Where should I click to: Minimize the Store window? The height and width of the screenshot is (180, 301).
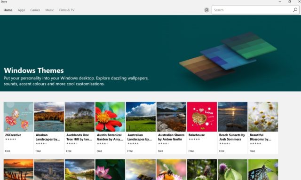280,1
